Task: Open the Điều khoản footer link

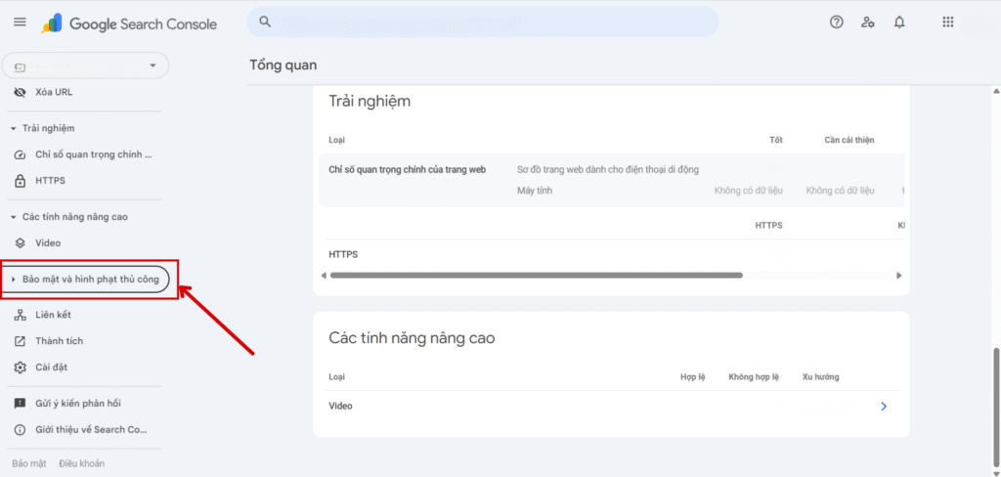Action: [x=82, y=463]
